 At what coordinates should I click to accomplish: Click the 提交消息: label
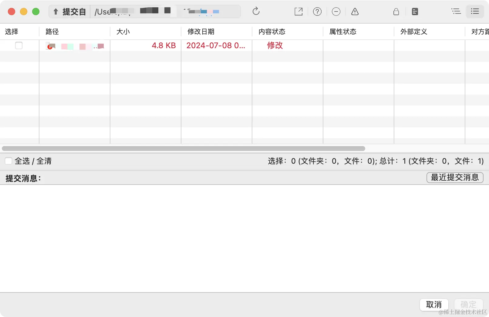(x=23, y=178)
